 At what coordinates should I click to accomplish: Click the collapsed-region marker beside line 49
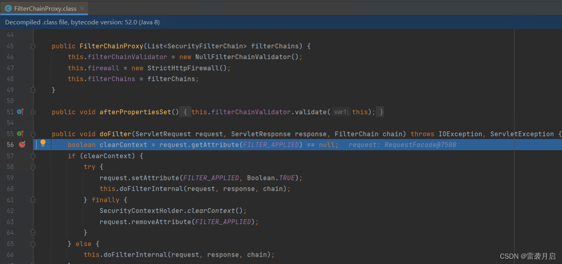[33, 89]
